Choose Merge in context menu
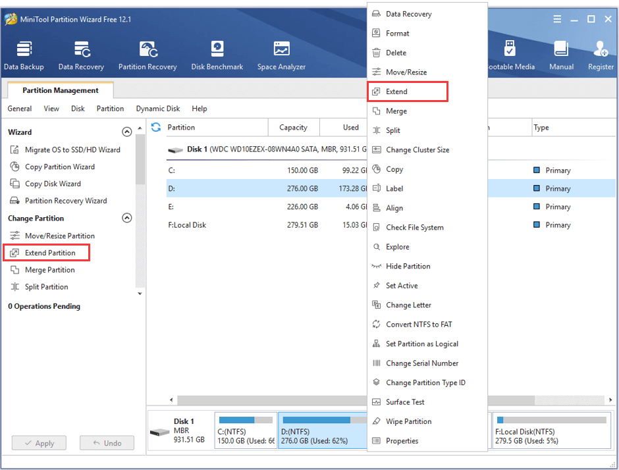Screen dimensions: 619x470 [427, 111]
